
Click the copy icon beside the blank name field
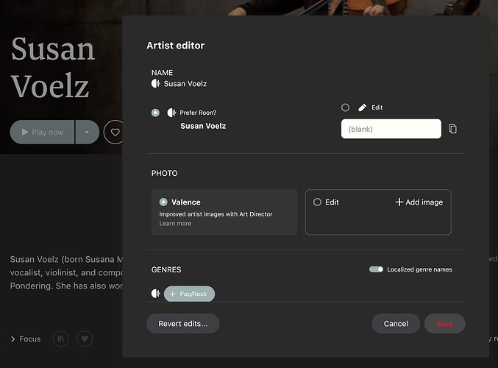pyautogui.click(x=452, y=129)
